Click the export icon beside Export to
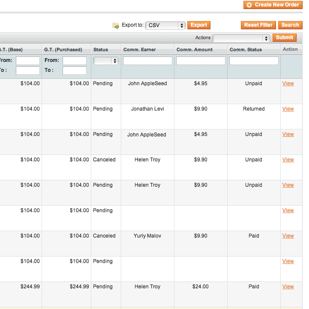 [116, 26]
